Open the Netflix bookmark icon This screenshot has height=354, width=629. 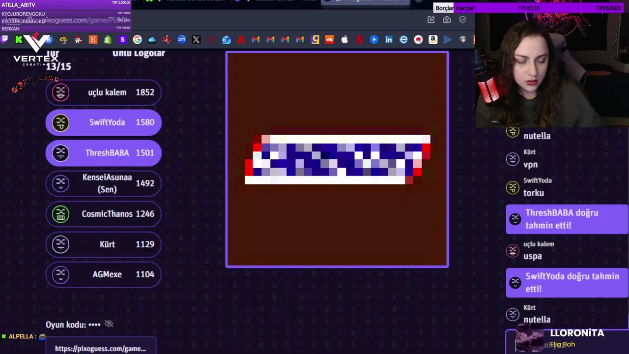coord(359,39)
